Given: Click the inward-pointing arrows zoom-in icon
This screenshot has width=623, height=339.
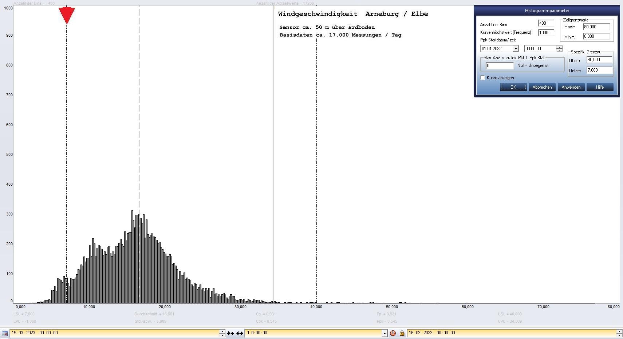Looking at the screenshot, I should (231, 333).
